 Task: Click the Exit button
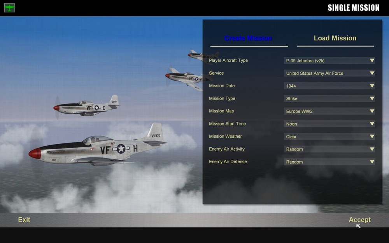[24, 220]
